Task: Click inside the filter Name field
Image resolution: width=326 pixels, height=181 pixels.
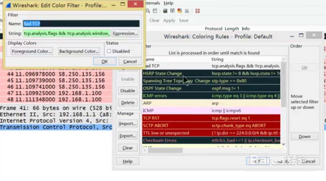Action: tap(81, 24)
